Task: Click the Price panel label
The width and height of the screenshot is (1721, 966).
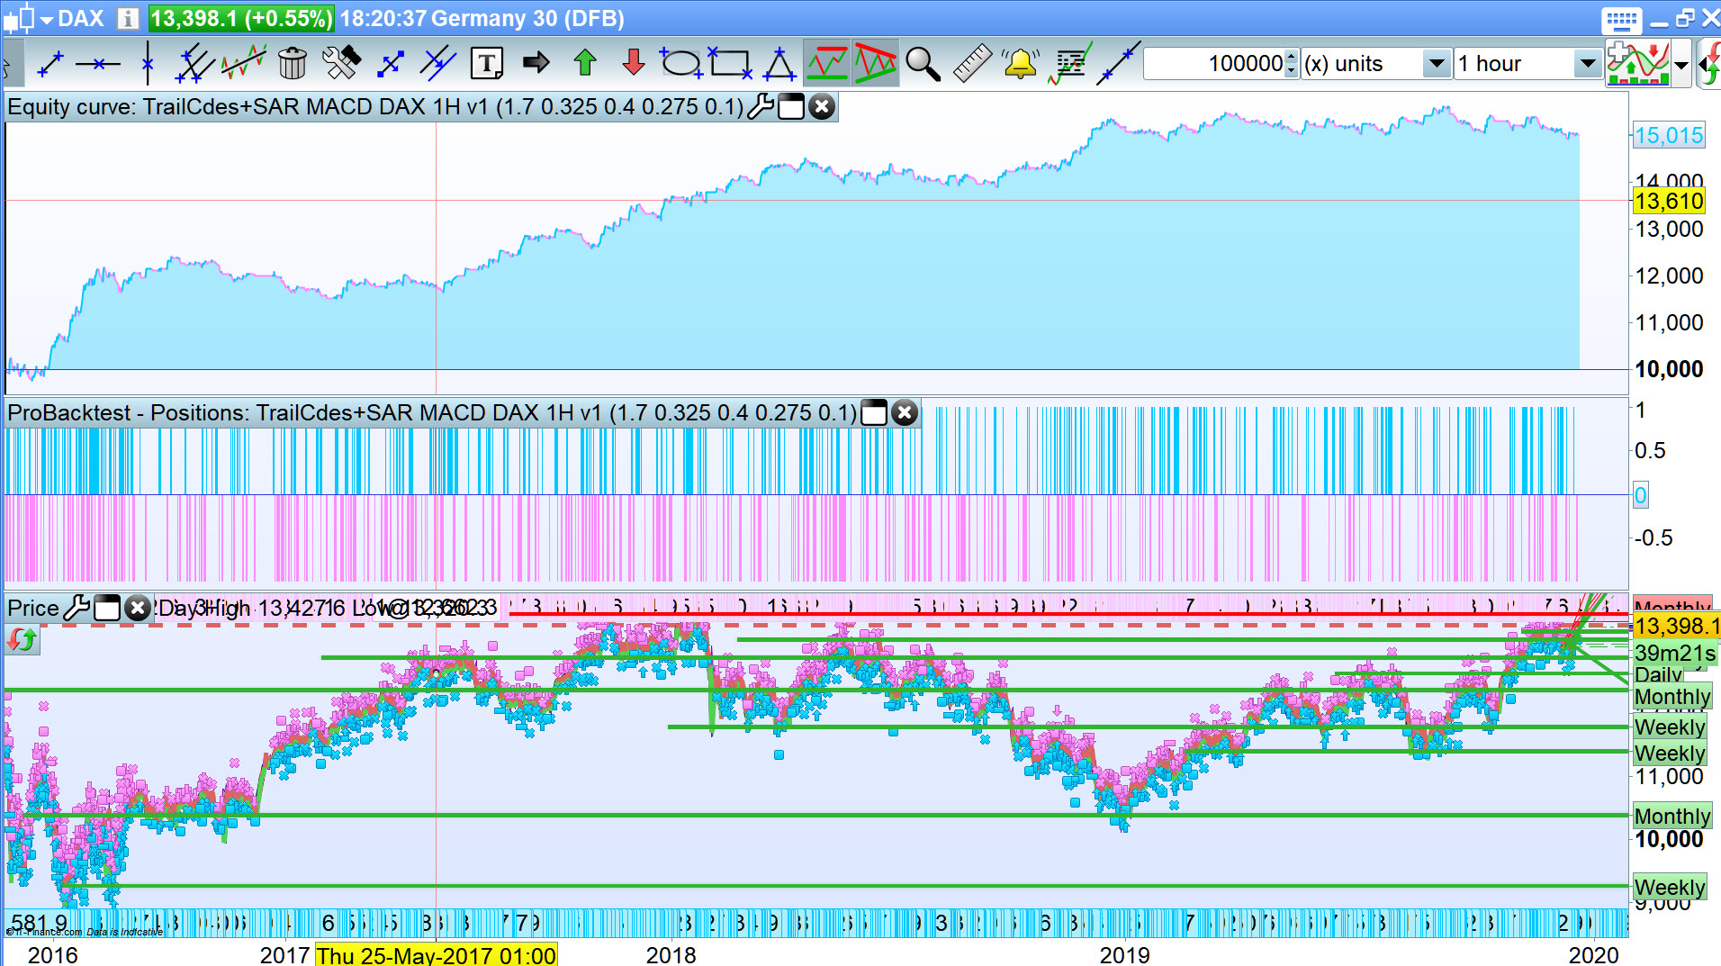Action: click(x=33, y=609)
